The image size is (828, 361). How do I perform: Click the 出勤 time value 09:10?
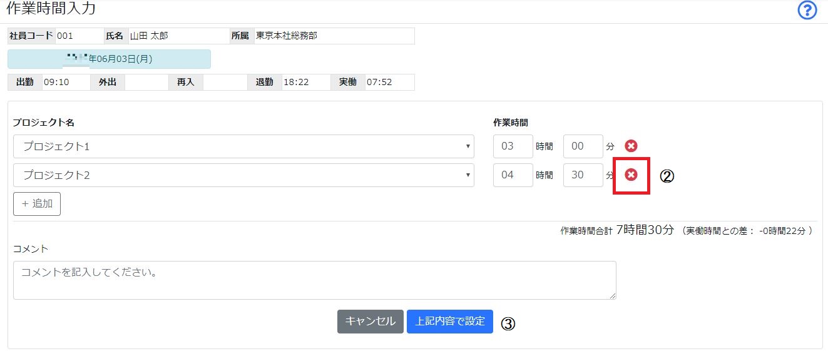tap(66, 82)
